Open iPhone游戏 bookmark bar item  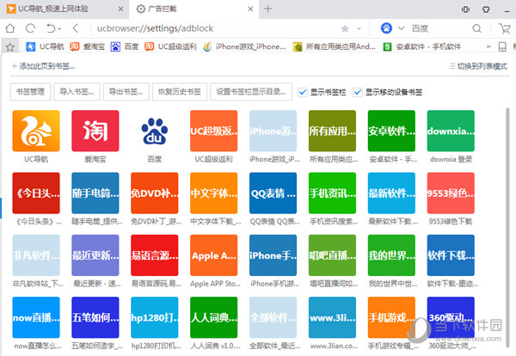(244, 46)
